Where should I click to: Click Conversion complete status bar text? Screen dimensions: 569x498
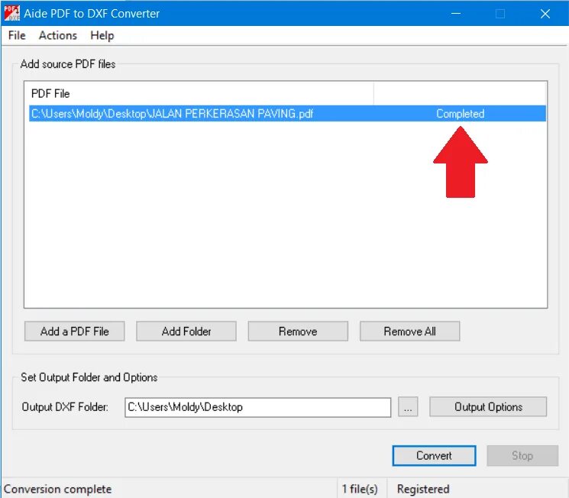58,489
